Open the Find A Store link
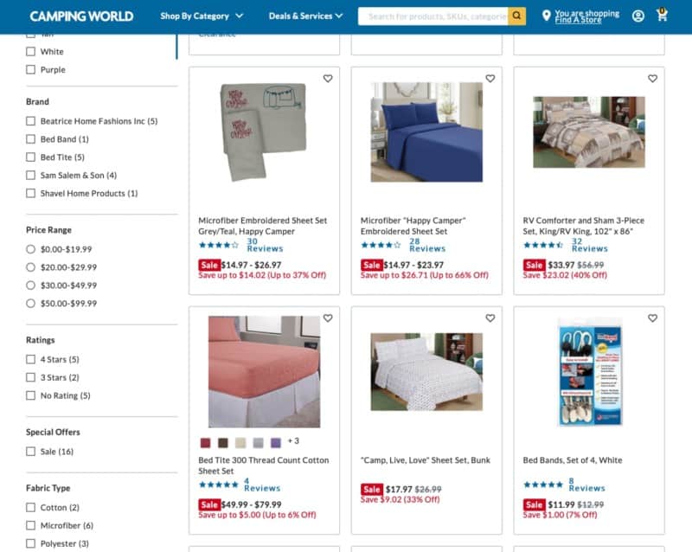Viewport: 692px width, 552px height. click(578, 20)
